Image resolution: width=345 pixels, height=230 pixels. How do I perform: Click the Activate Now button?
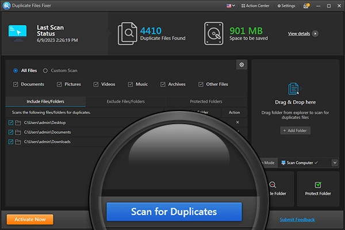30,220
